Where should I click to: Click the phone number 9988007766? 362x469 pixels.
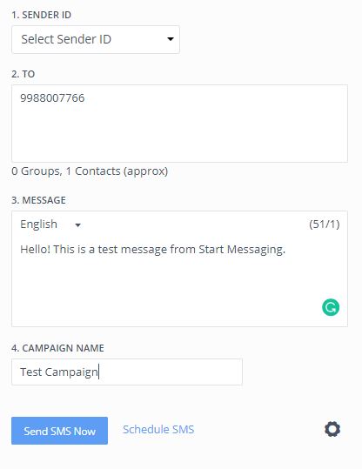click(52, 98)
